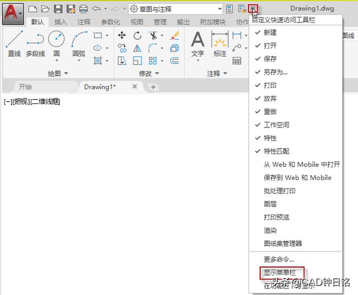
Task: Uncheck 新建 in the toolbar menu
Action: (x=296, y=32)
